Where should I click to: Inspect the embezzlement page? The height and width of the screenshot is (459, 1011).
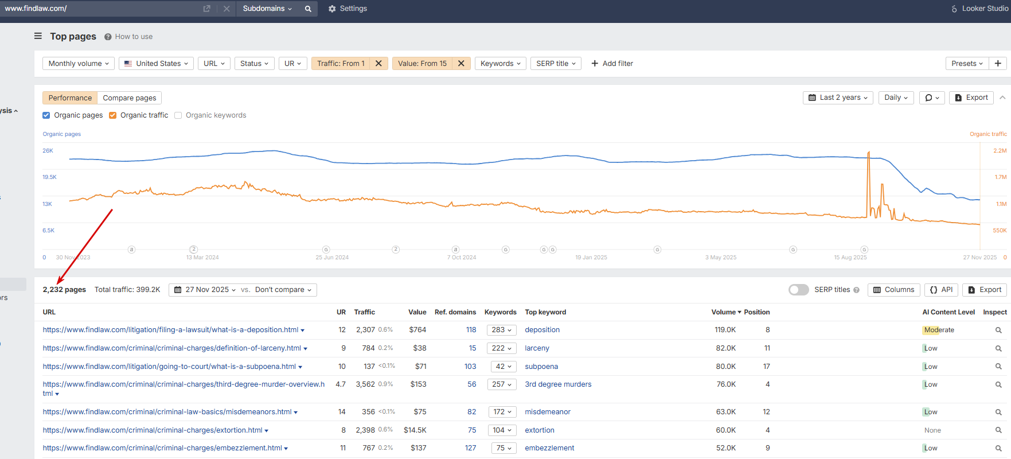tap(998, 448)
